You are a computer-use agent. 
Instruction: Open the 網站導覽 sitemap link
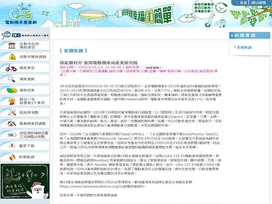coord(258,3)
